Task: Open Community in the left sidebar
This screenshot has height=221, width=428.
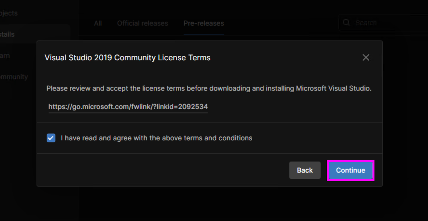Action: click(14, 77)
